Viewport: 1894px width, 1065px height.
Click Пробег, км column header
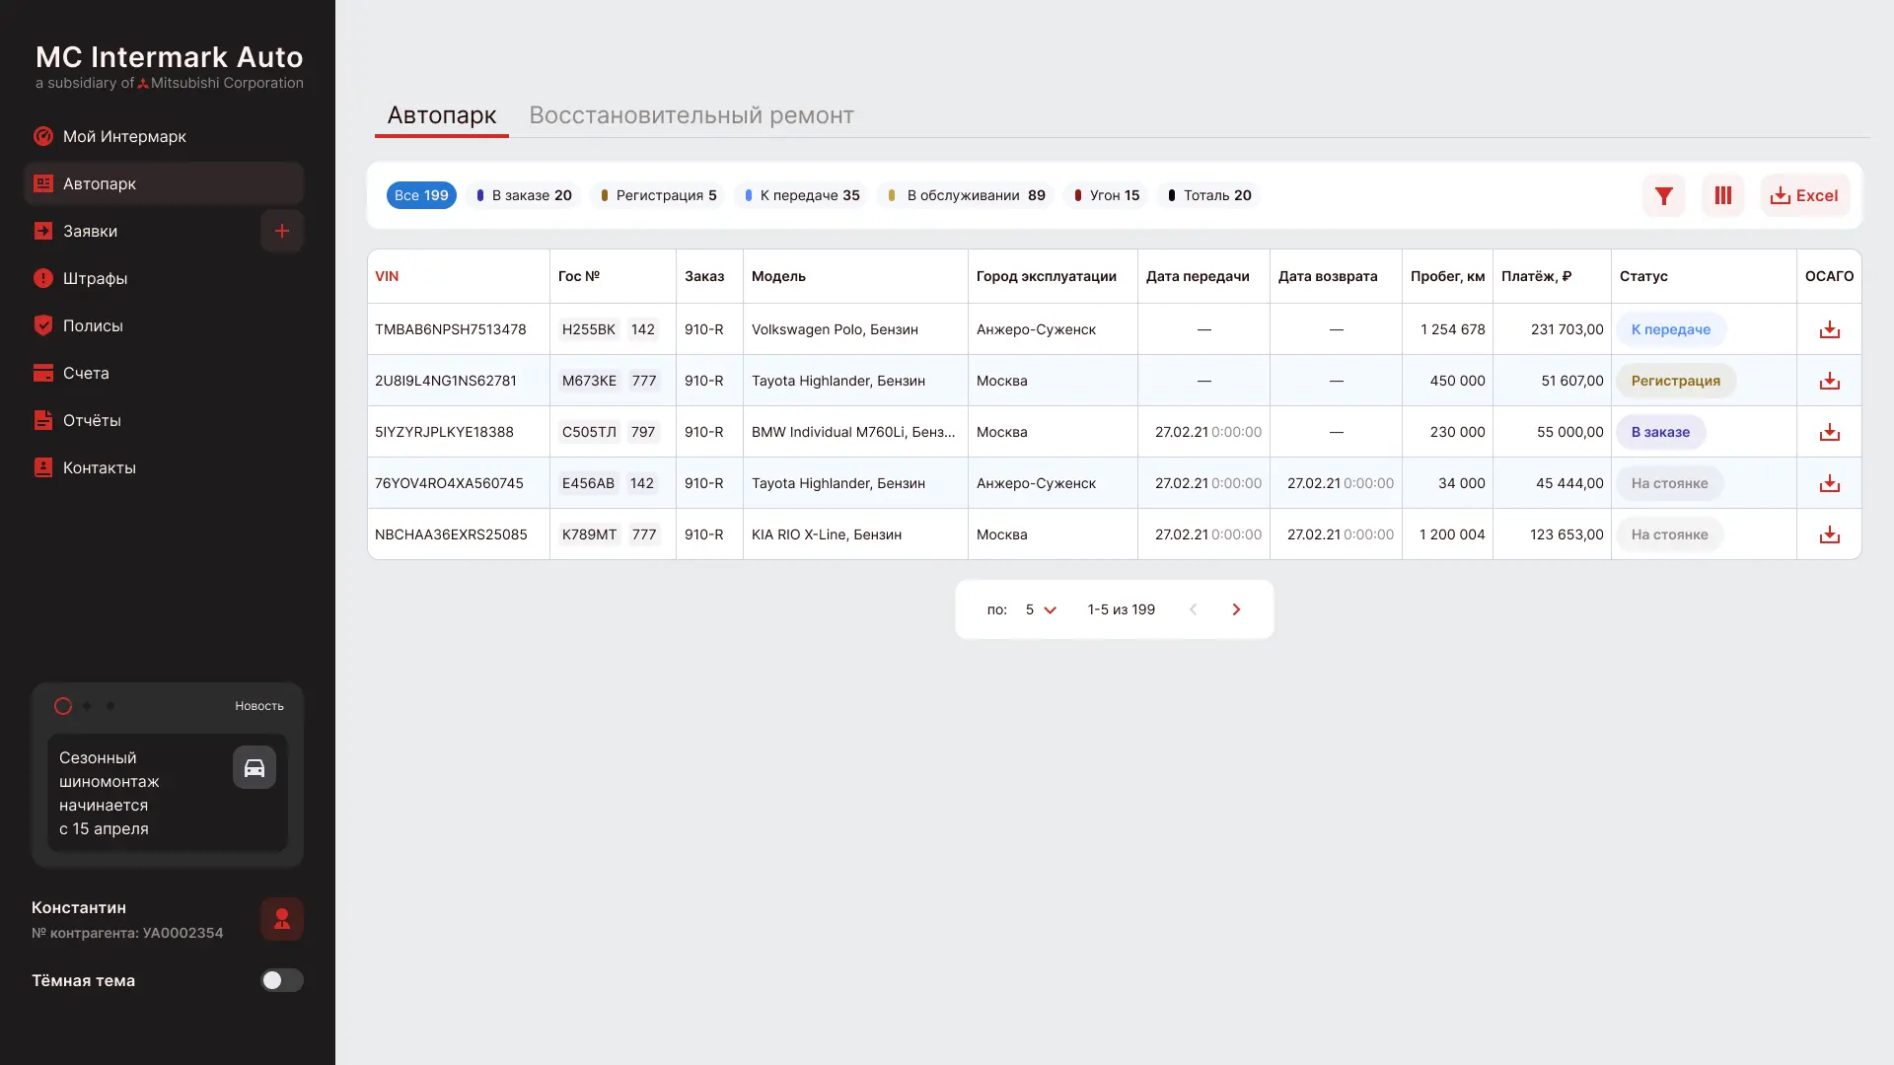click(1447, 276)
